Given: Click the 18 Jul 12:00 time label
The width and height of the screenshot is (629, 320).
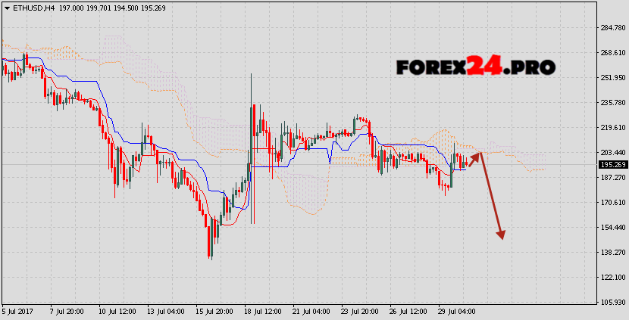Looking at the screenshot, I should point(261,312).
